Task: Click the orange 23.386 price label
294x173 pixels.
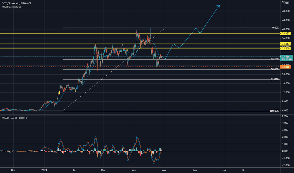Action: pyautogui.click(x=285, y=67)
